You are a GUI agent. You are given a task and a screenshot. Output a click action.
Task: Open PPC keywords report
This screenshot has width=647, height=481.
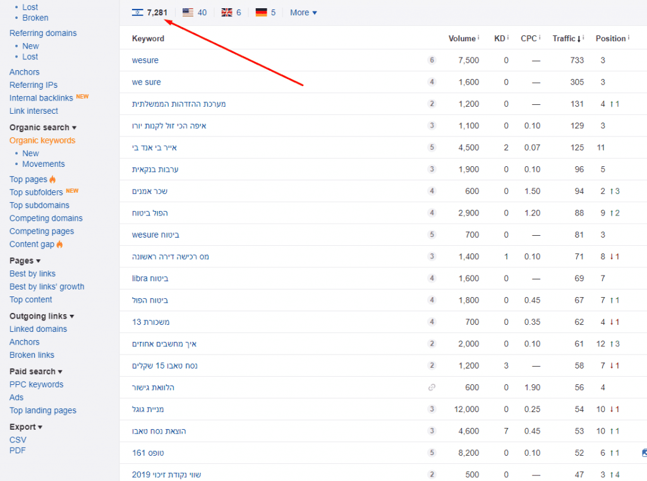36,384
